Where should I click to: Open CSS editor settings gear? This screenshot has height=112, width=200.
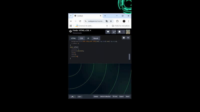click(123, 38)
